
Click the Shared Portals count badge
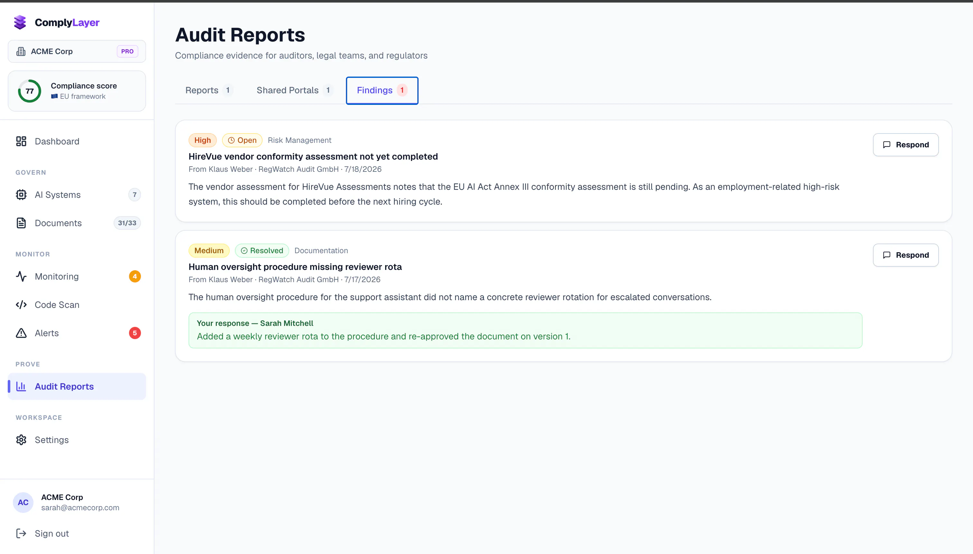[328, 90]
